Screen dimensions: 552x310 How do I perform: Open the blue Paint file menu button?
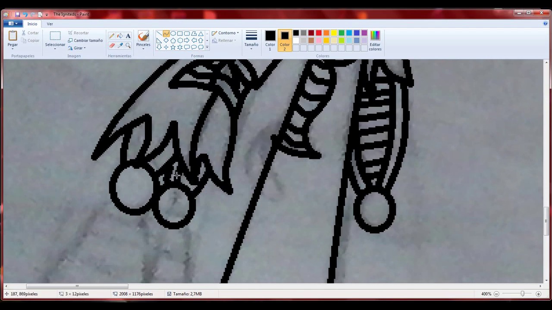coord(13,24)
